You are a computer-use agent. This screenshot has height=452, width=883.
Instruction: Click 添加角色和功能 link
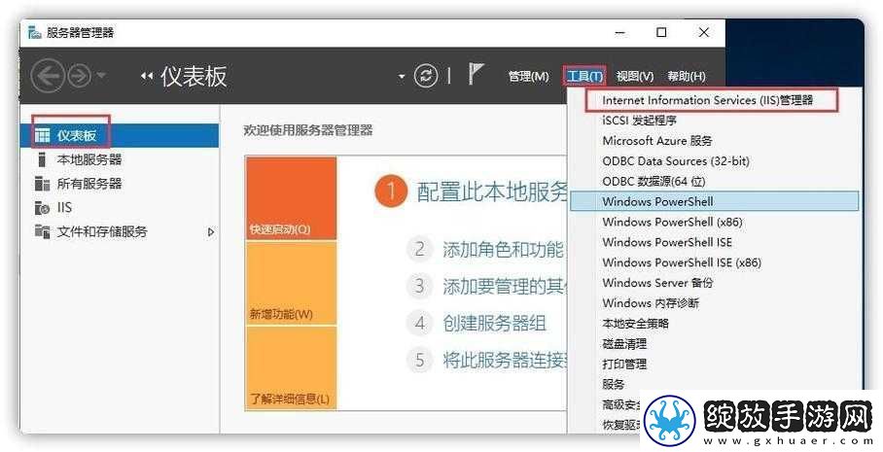point(503,249)
